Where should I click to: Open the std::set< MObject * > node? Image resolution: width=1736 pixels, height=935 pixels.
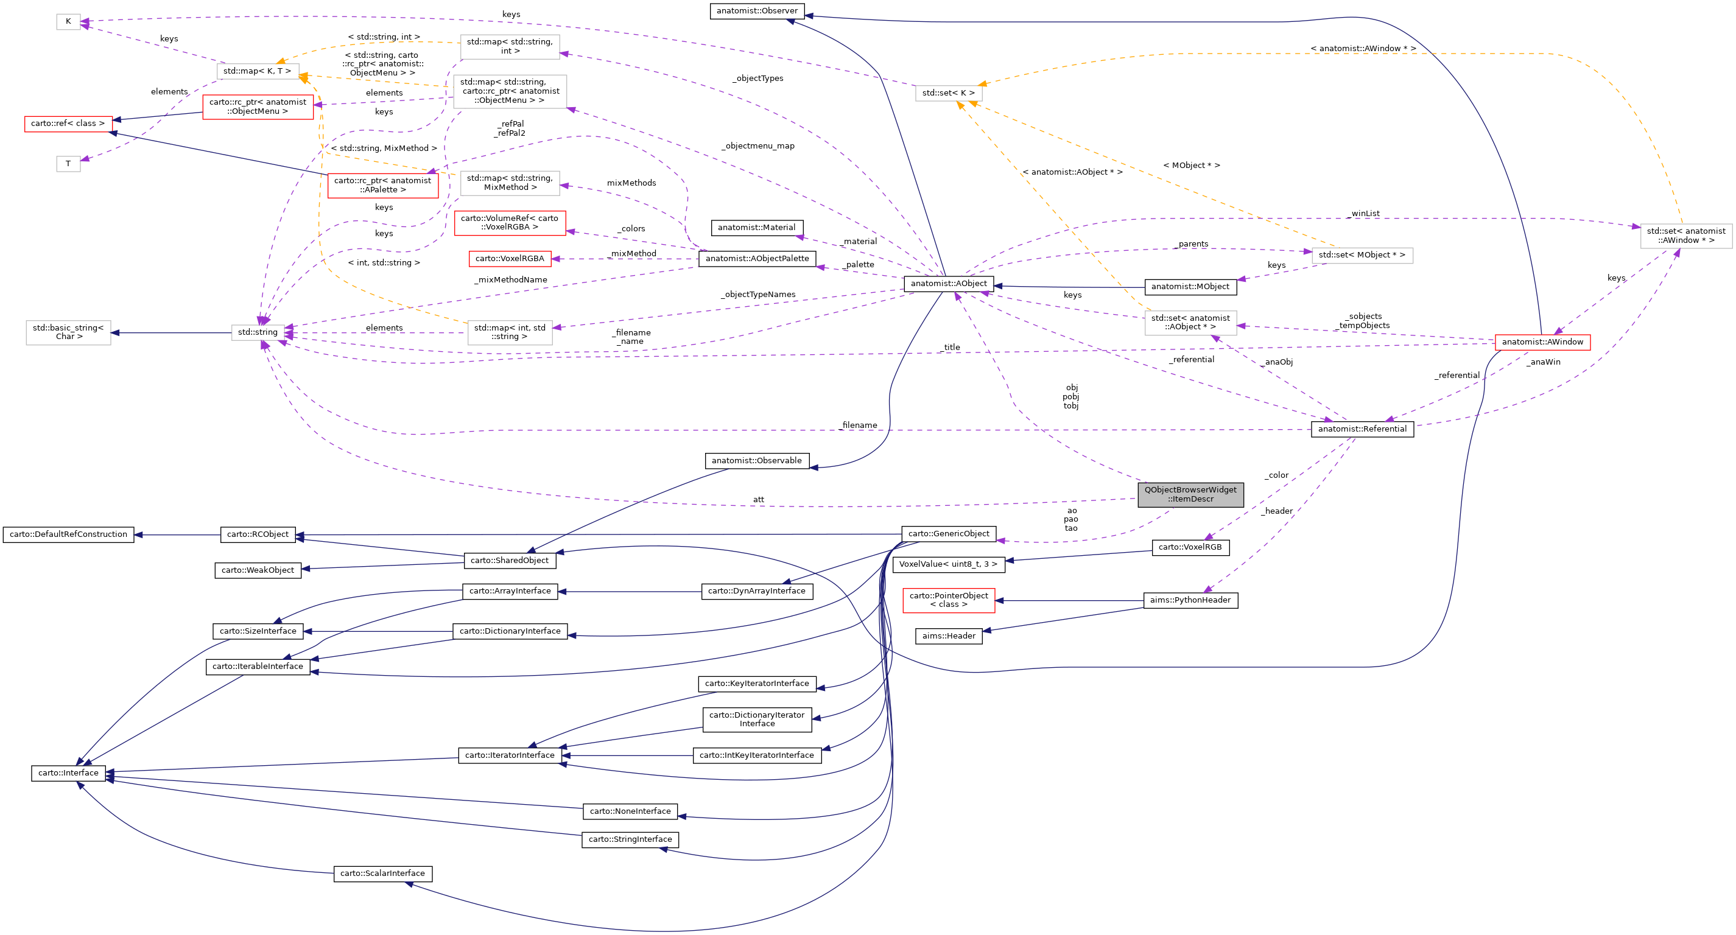coord(1362,255)
